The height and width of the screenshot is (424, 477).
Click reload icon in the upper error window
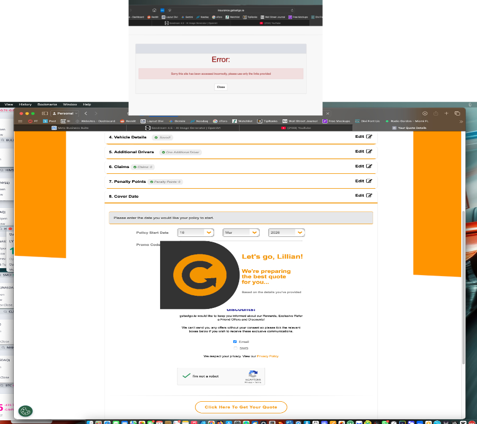pyautogui.click(x=292, y=10)
